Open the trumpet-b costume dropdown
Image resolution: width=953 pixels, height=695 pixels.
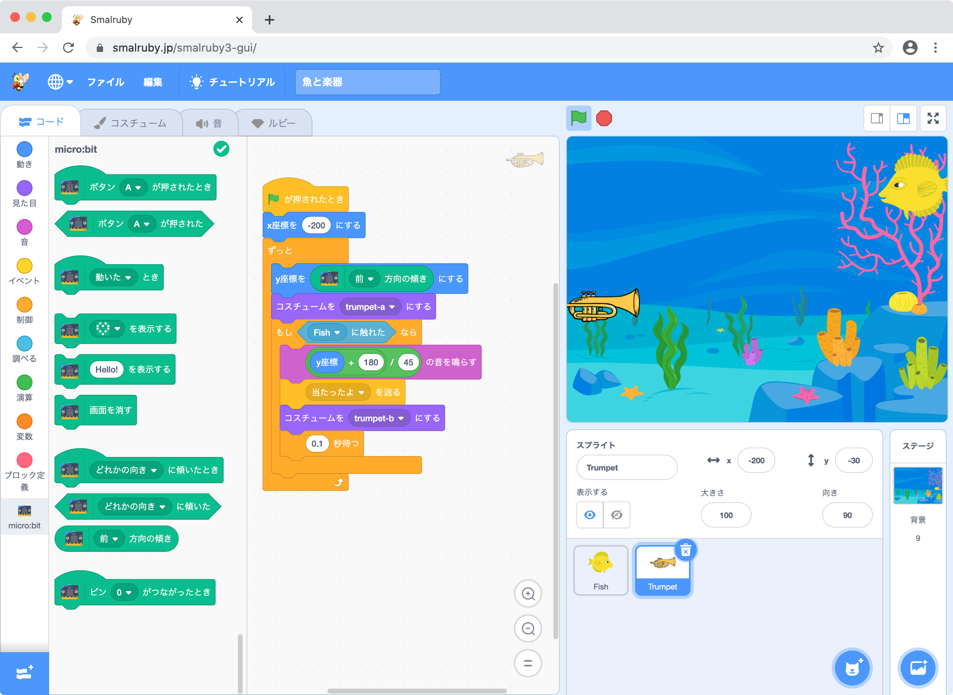(x=379, y=419)
